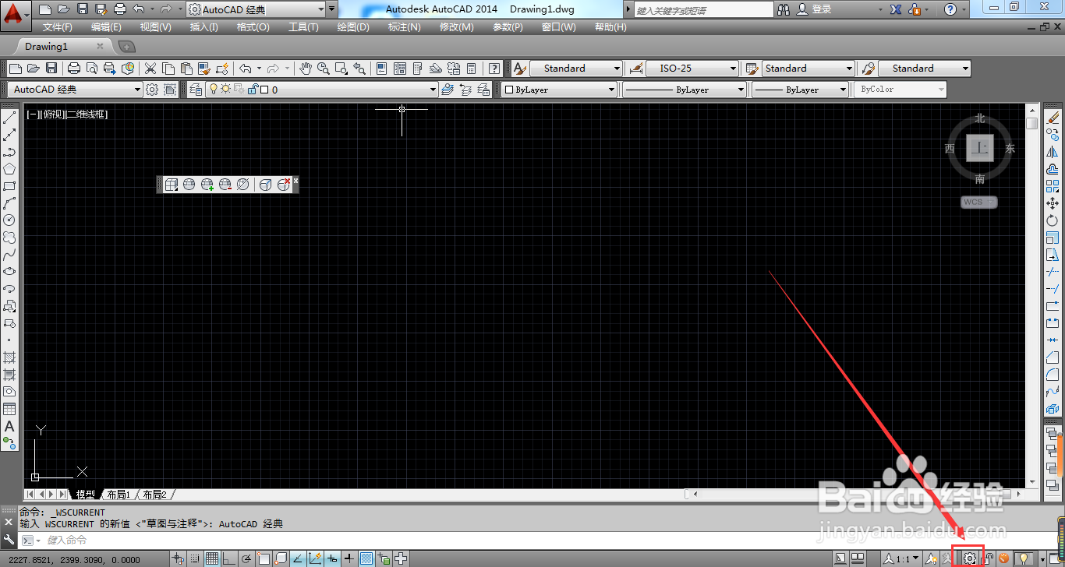Select the Table tool in draw toolbar
This screenshot has width=1065, height=567.
(x=9, y=409)
